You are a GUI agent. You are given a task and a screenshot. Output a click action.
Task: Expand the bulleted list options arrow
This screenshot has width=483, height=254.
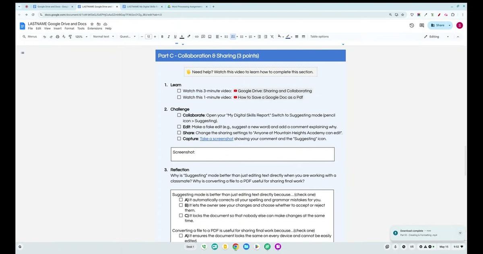click(x=246, y=37)
